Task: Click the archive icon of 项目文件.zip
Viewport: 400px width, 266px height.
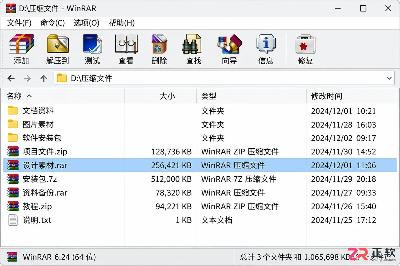Action: click(x=13, y=151)
